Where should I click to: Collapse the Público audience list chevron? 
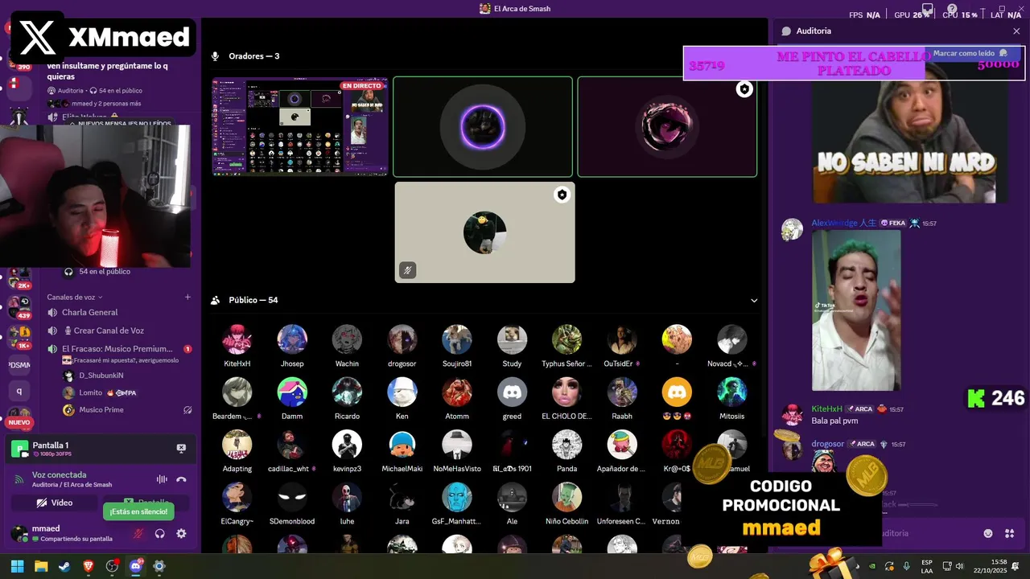[x=754, y=300]
